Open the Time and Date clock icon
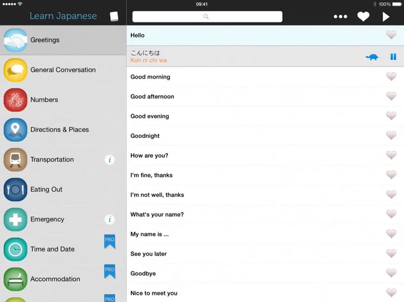Image resolution: width=404 pixels, height=302 pixels. pos(16,249)
